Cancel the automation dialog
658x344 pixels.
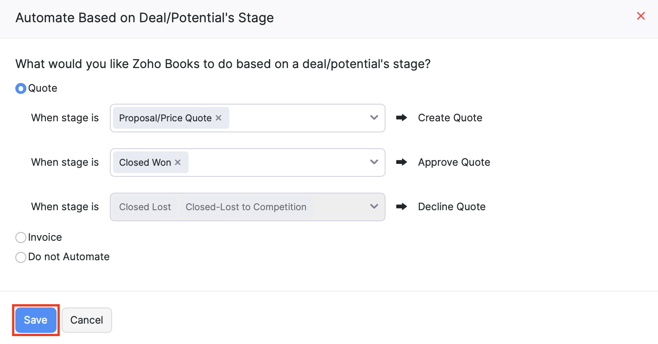87,320
